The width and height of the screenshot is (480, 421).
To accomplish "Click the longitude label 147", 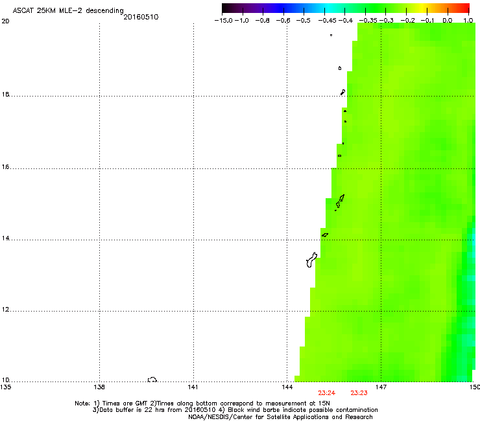I will 381,387.
